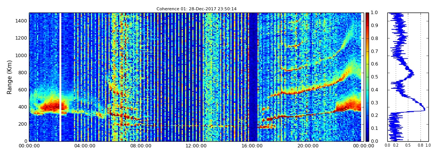Click the profile plot '0.5' x-axis label
Viewport: 438px width, 155px height.
408,145
